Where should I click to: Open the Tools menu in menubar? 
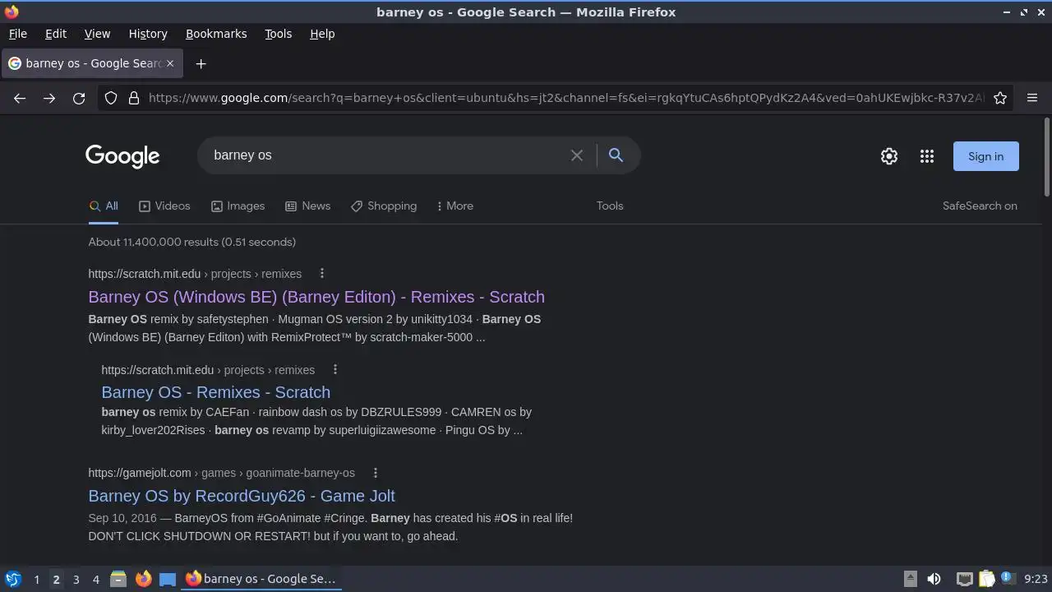278,34
